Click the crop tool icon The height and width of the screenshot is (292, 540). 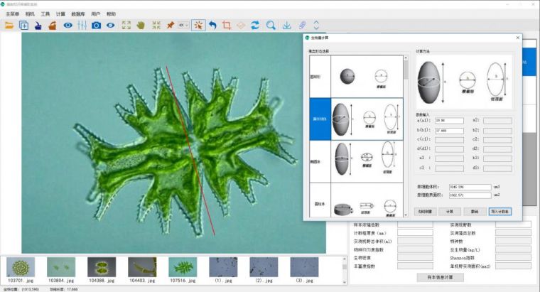[227, 25]
